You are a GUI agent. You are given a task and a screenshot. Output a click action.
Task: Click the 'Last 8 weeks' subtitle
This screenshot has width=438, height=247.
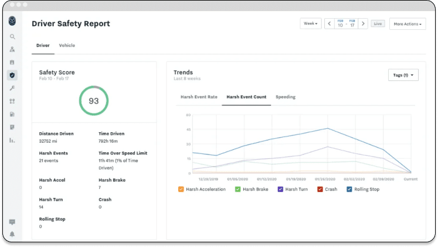click(x=187, y=79)
